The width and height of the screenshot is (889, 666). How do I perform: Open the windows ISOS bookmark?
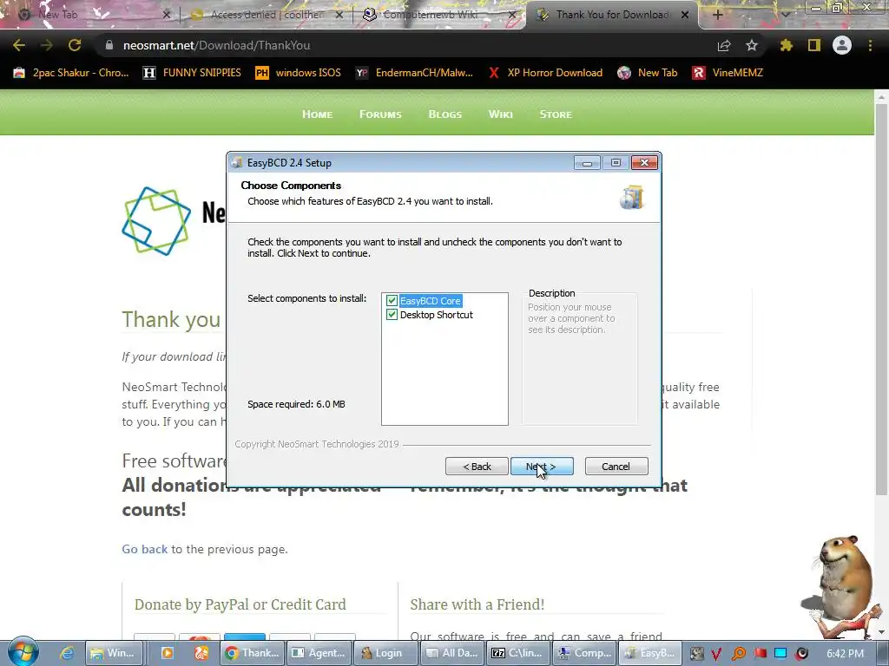click(299, 73)
